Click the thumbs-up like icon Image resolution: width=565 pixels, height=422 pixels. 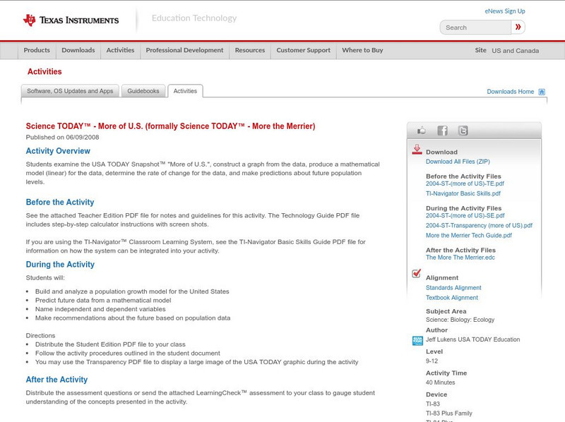pyautogui.click(x=422, y=131)
